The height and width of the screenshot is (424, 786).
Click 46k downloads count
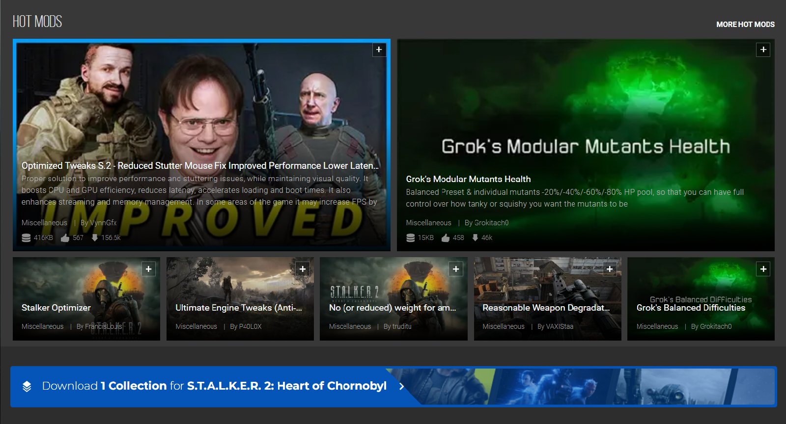[x=487, y=238]
